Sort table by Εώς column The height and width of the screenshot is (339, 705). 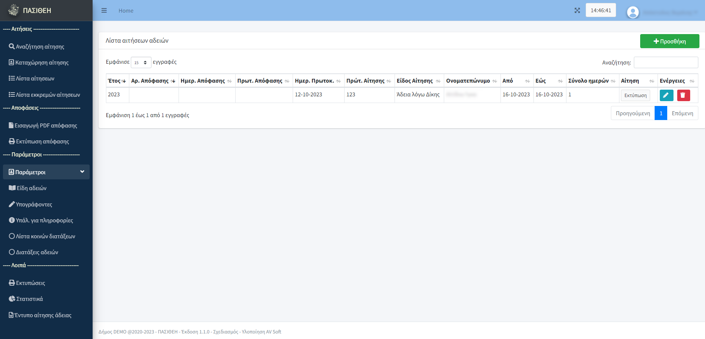pos(550,81)
